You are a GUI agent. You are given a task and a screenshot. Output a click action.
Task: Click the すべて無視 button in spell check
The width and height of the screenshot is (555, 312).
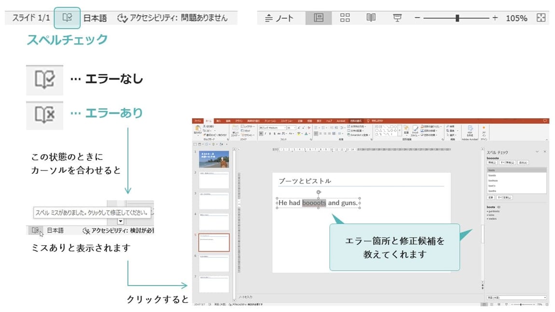pyautogui.click(x=507, y=163)
